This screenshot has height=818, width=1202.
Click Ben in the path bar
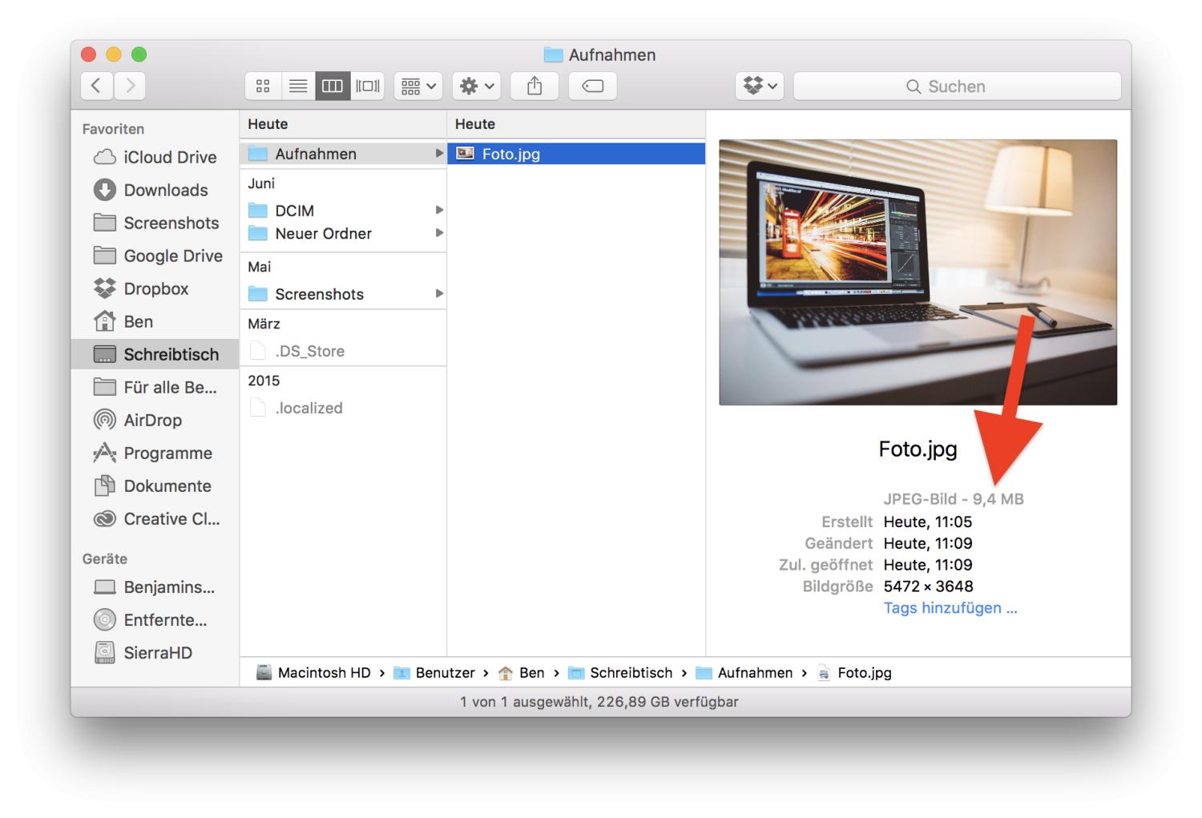(x=521, y=673)
